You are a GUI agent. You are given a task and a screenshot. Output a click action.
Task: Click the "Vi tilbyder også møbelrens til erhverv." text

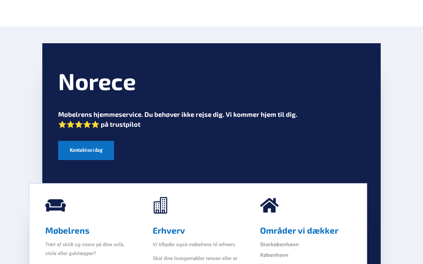click(194, 245)
